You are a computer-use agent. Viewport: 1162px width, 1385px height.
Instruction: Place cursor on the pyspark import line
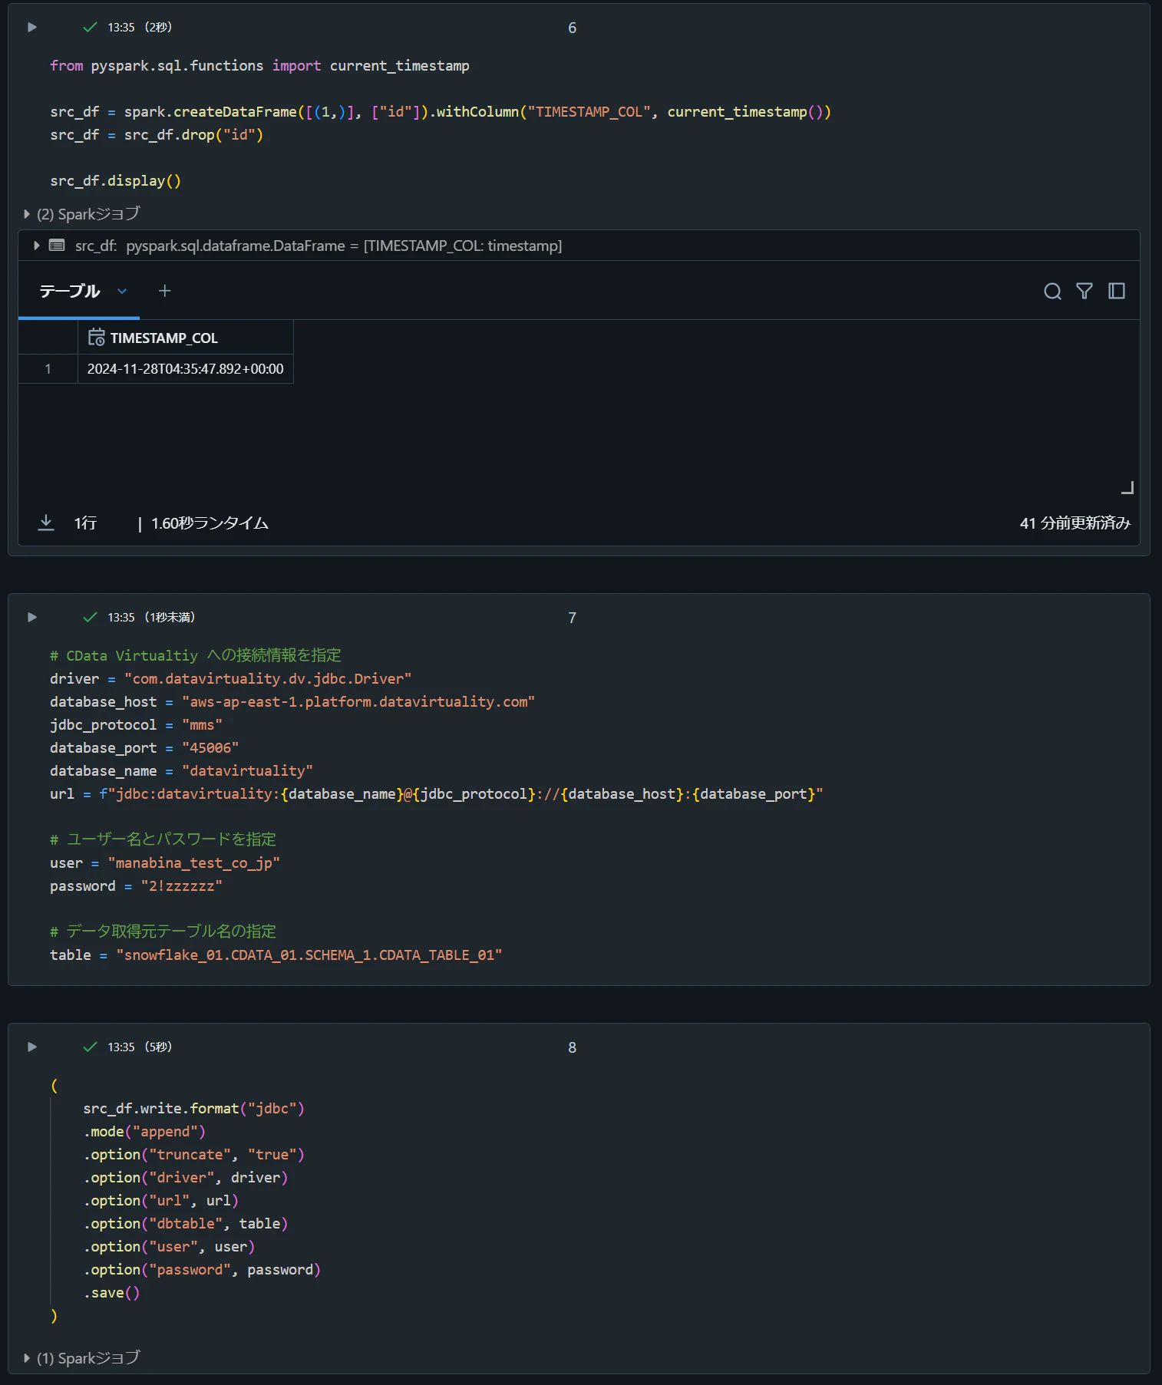coord(259,65)
